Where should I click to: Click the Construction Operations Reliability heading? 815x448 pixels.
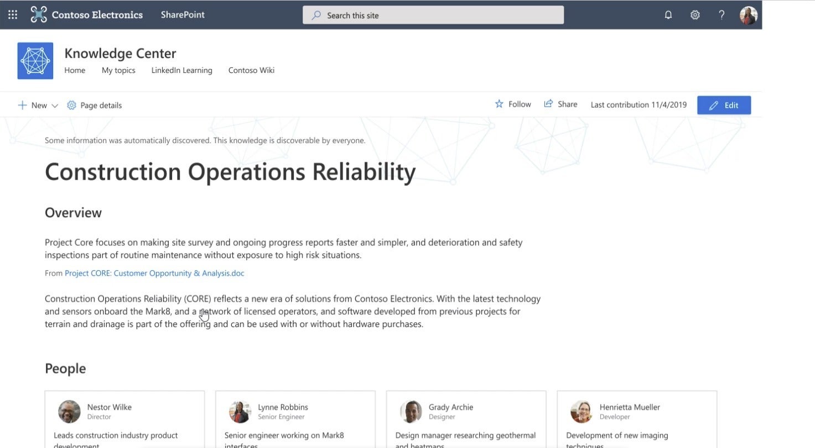[x=230, y=172]
